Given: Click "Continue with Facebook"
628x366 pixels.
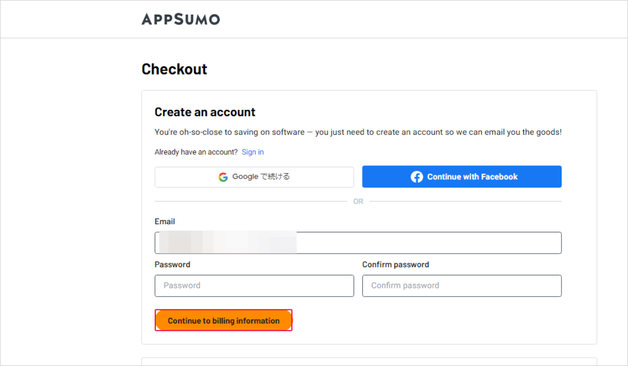Looking at the screenshot, I should [462, 177].
